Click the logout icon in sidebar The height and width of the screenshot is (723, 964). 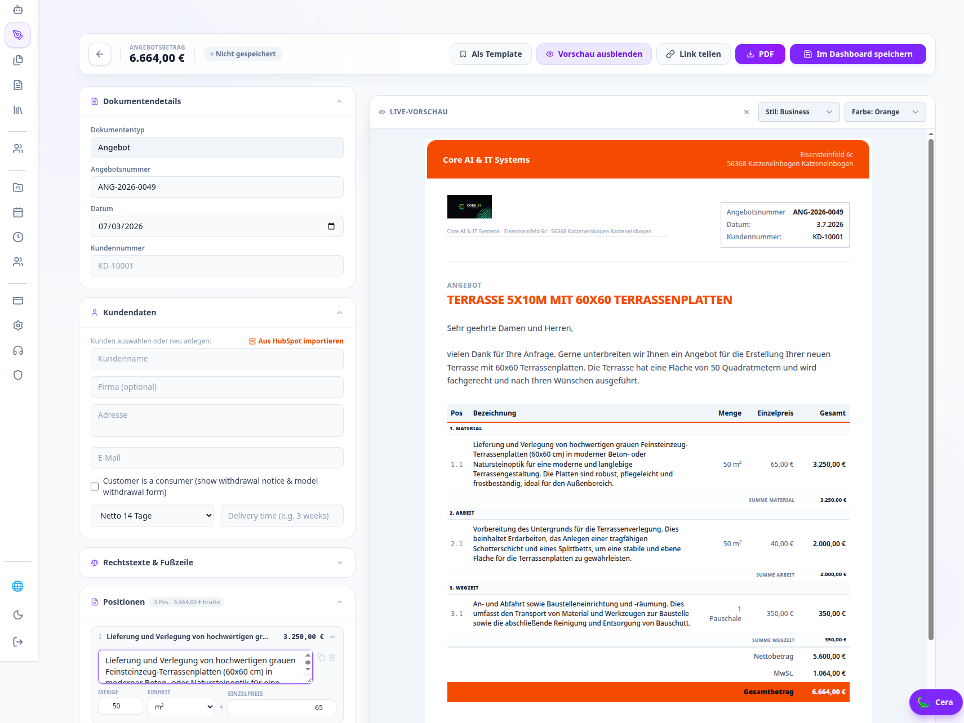[18, 642]
